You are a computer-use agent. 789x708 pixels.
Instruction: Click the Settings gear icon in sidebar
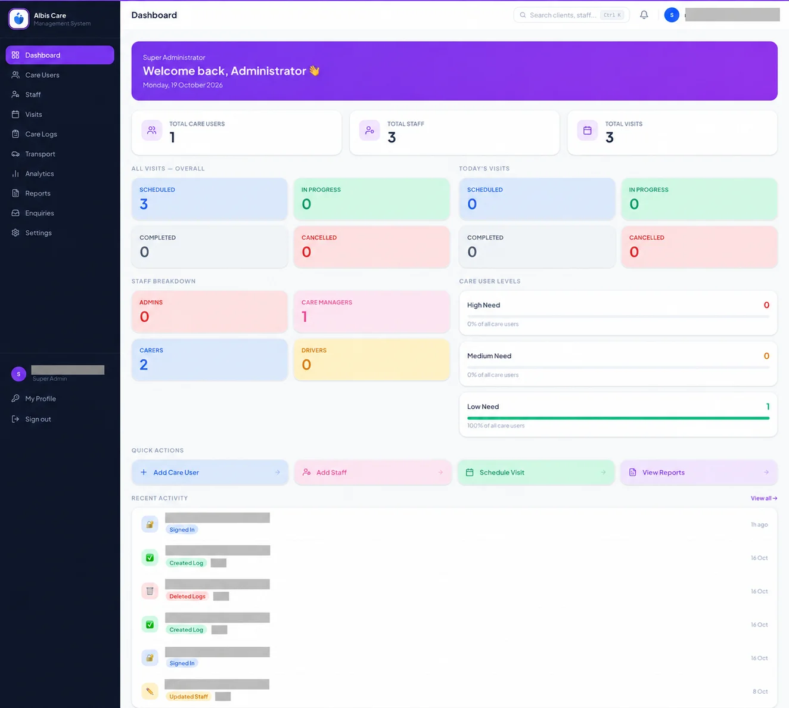tap(15, 232)
